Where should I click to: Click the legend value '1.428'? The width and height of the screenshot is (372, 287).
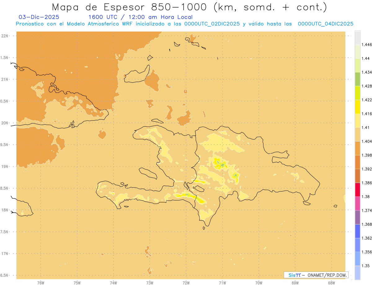click(367, 86)
